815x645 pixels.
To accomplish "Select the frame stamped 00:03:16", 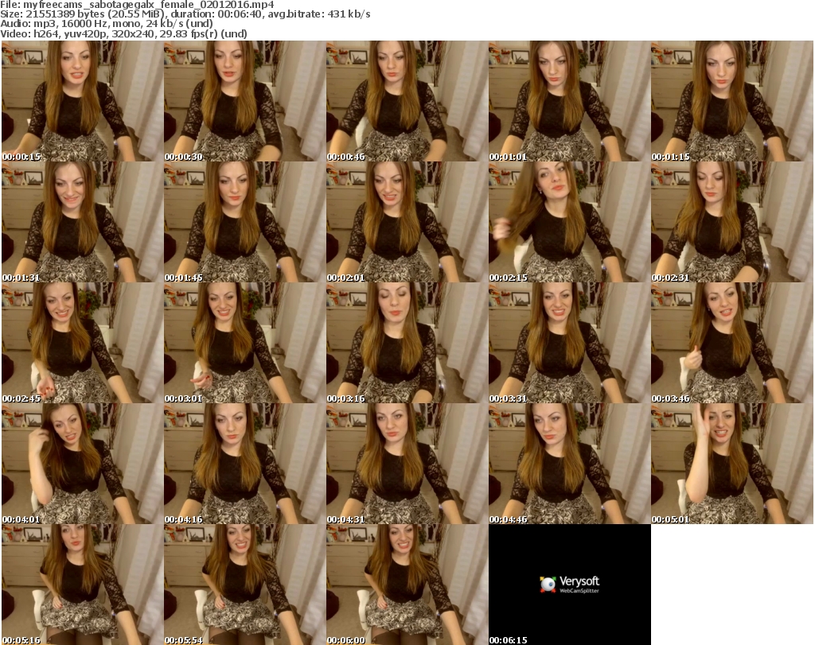I will coord(407,343).
